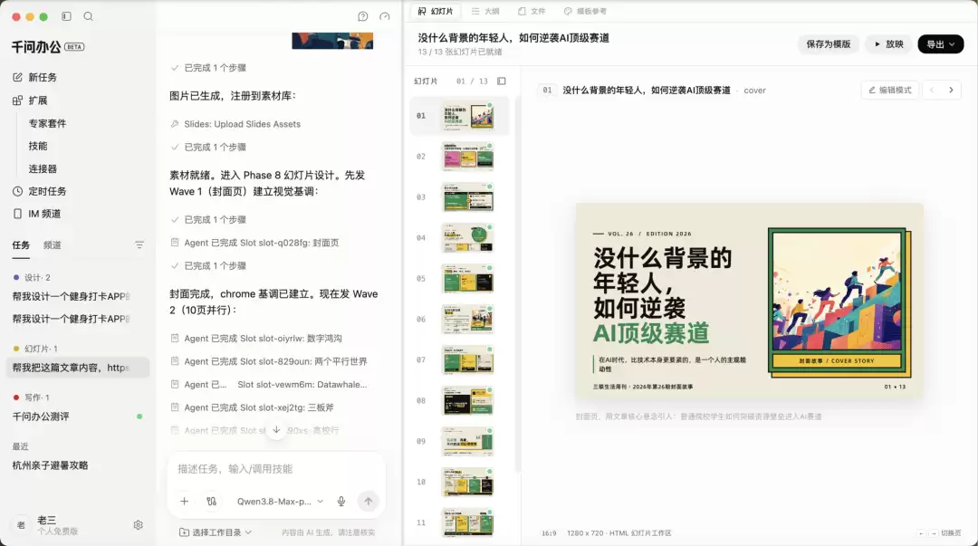
Task: Select slide 08 thumbnail
Action: point(468,400)
